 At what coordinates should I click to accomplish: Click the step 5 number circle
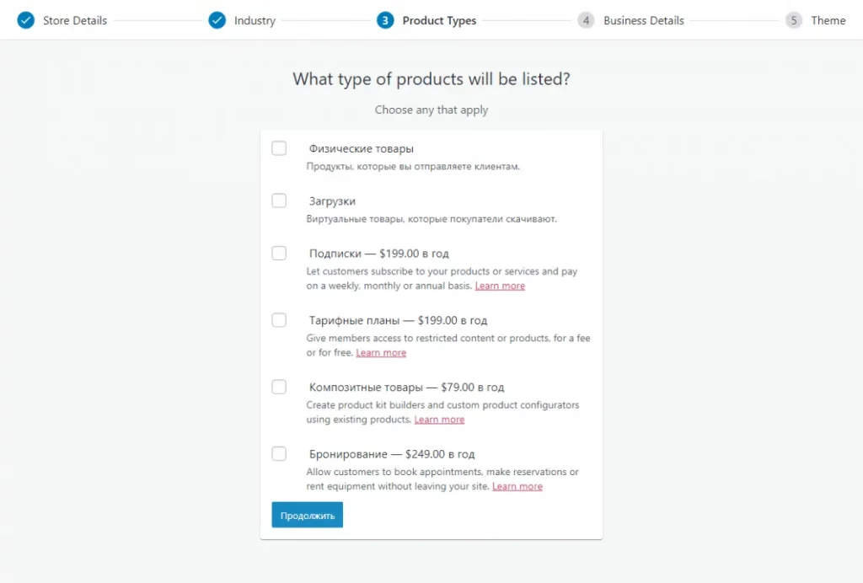click(793, 20)
